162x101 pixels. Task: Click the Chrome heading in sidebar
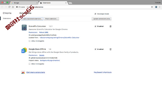(x=7, y=13)
